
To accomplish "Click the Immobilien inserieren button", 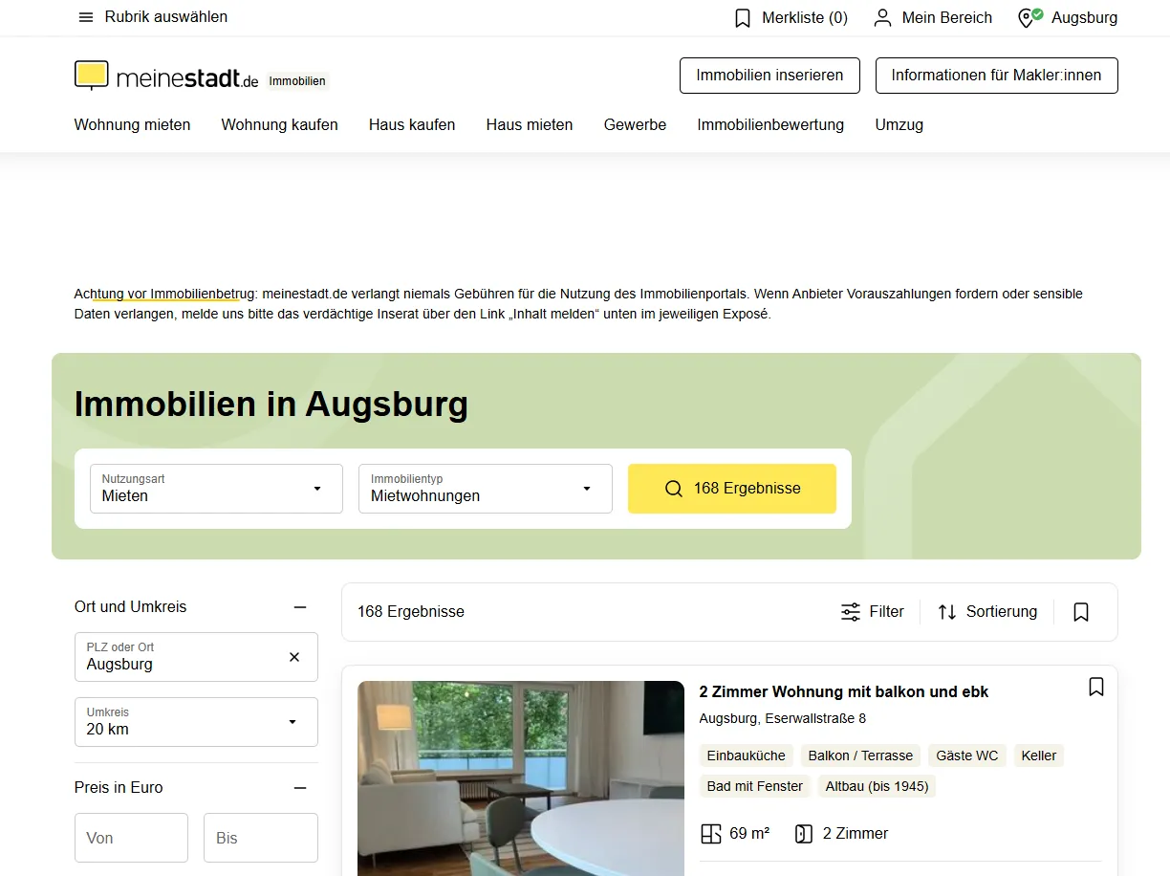I will click(769, 76).
